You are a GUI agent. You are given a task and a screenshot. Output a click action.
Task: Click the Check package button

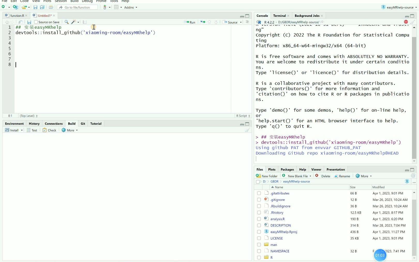[x=49, y=130]
